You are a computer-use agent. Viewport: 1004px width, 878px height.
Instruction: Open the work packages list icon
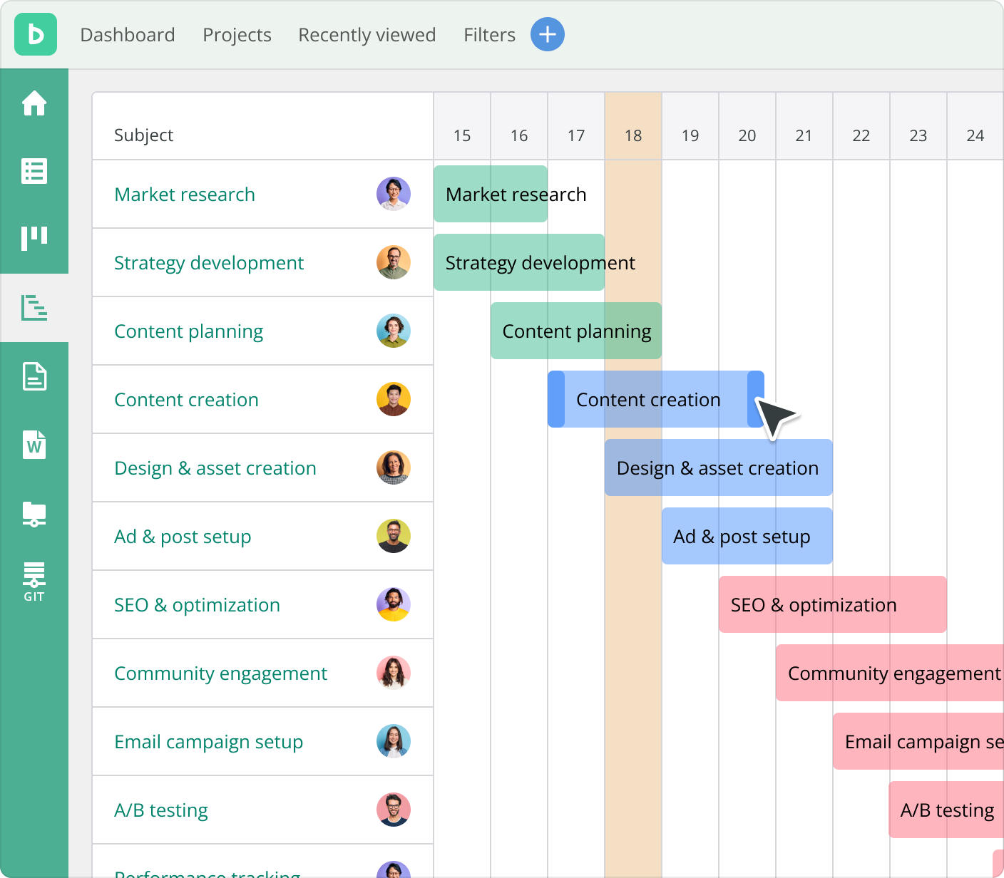(x=34, y=171)
